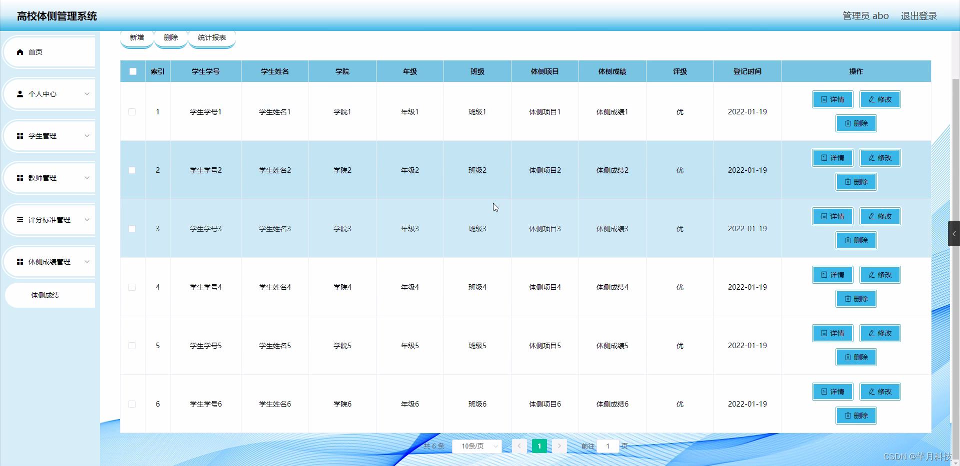Image resolution: width=960 pixels, height=466 pixels.
Task: Toggle the select-all checkbox in table header
Action: tap(132, 71)
